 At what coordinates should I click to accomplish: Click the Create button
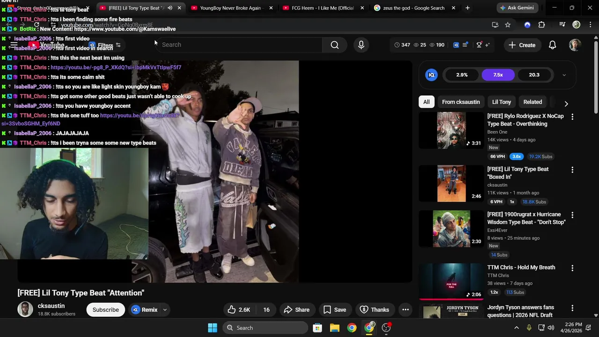point(522,45)
